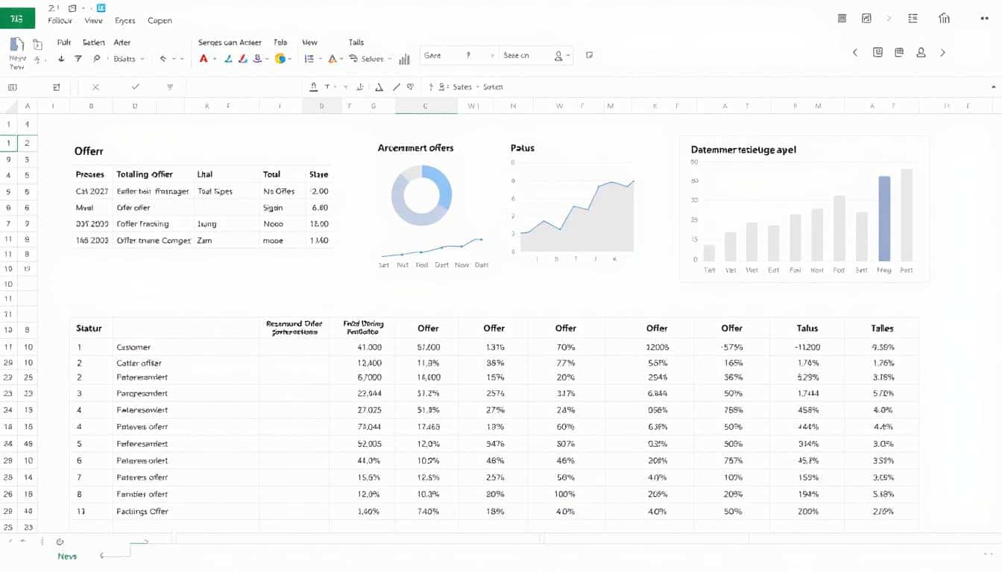Click the bar chart icon in the ribbon
The height and width of the screenshot is (572, 1002).
point(405,59)
